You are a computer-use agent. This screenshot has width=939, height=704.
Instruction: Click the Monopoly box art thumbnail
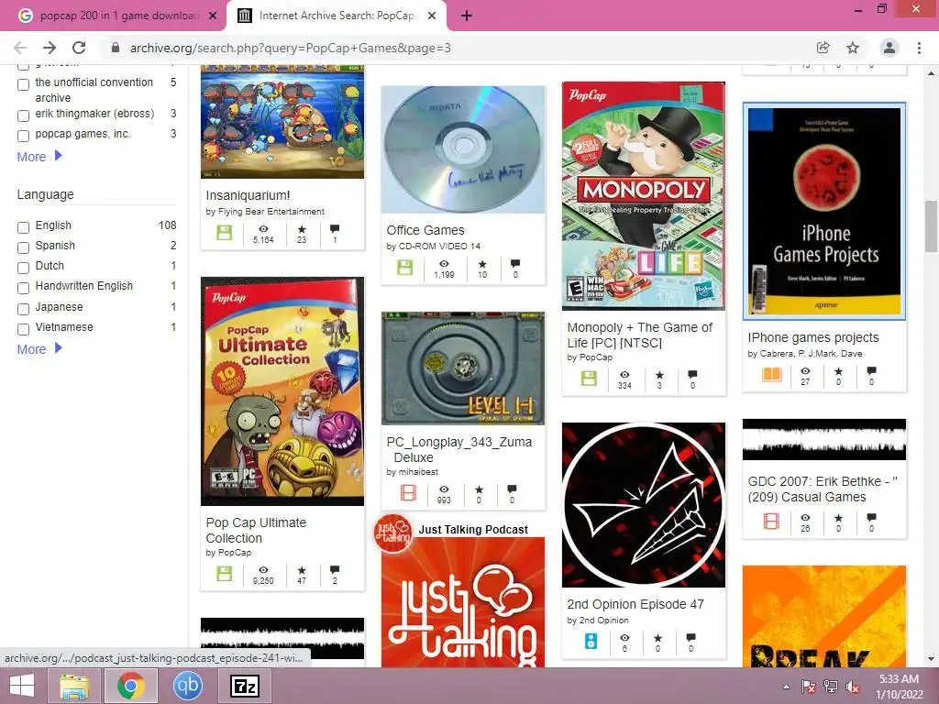coord(644,196)
